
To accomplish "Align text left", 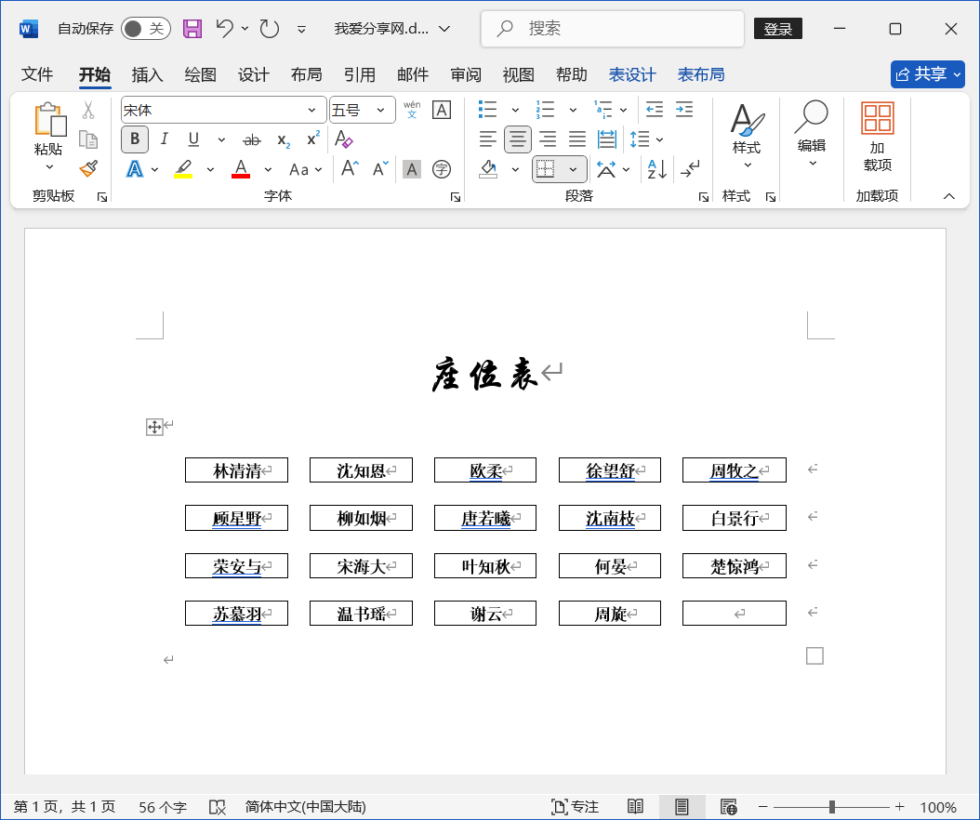I will pyautogui.click(x=487, y=139).
